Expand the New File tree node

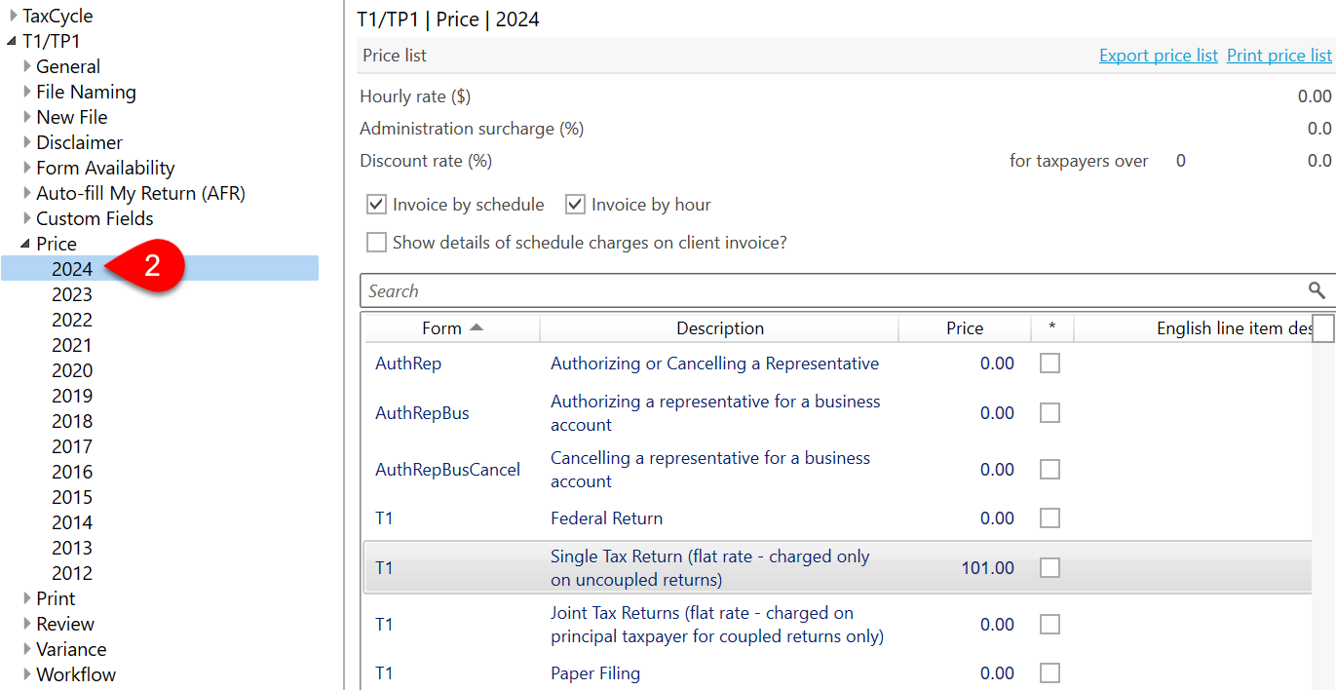click(27, 117)
